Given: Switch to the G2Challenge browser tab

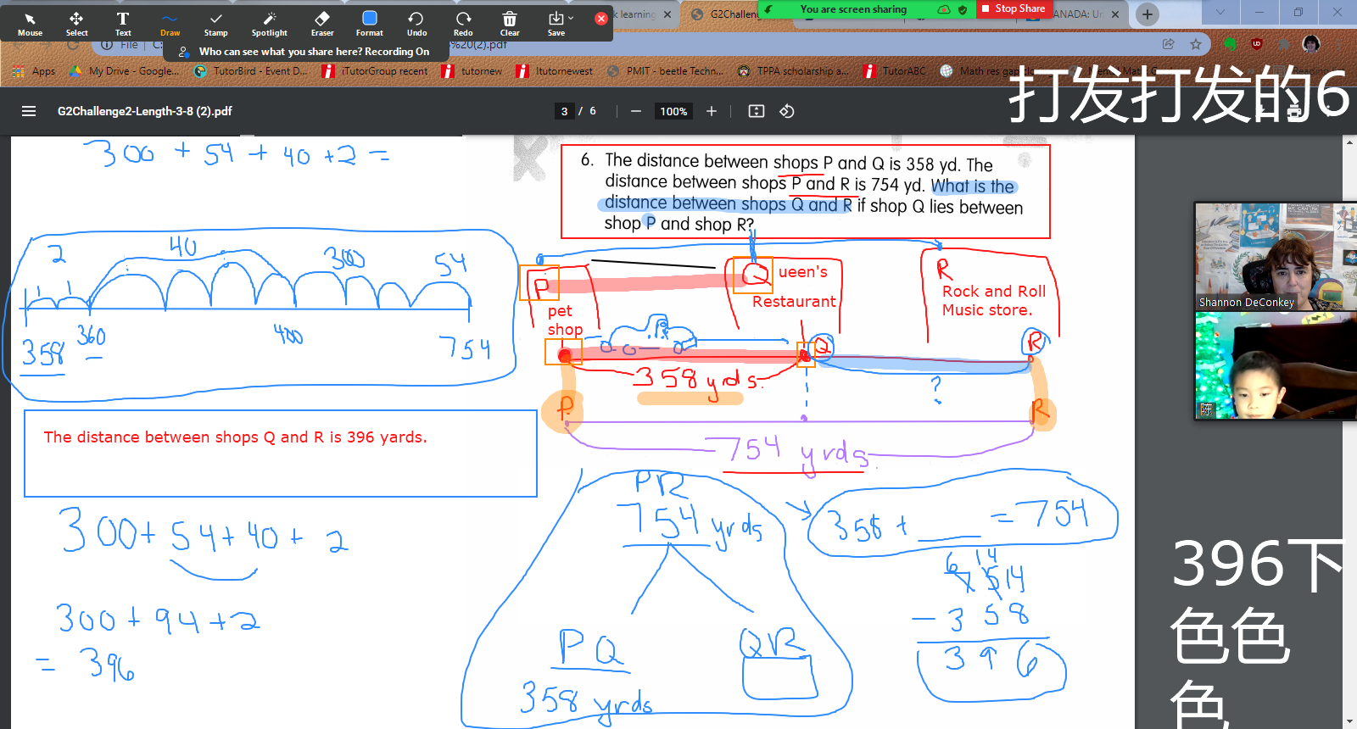Looking at the screenshot, I should [725, 14].
